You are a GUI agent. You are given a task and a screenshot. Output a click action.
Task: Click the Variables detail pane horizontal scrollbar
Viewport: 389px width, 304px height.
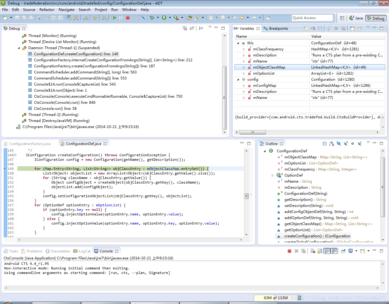[x=253, y=132]
